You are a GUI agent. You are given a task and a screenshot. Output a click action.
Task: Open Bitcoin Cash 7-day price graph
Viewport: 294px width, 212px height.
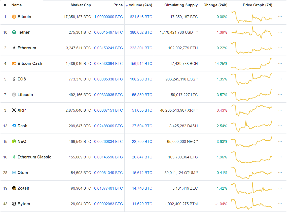point(251,63)
